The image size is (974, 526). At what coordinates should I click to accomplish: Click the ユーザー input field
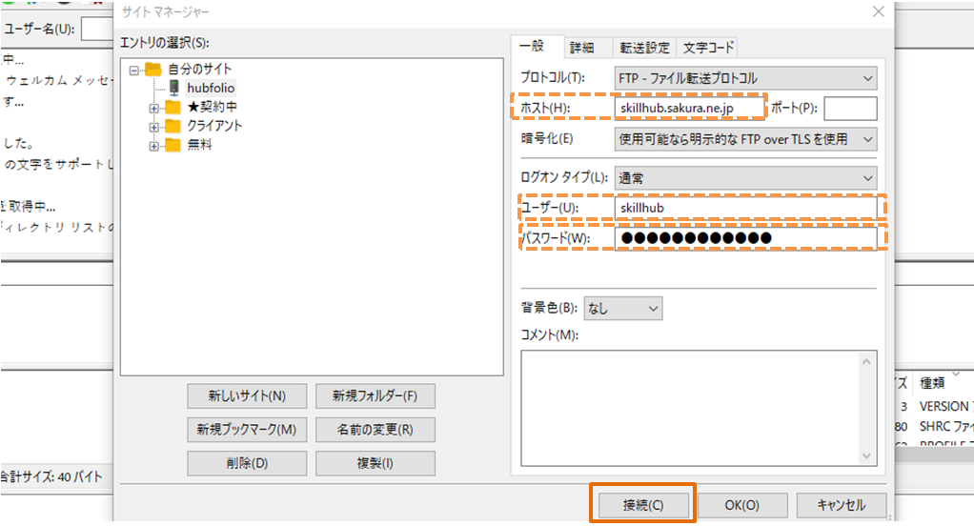click(x=745, y=208)
